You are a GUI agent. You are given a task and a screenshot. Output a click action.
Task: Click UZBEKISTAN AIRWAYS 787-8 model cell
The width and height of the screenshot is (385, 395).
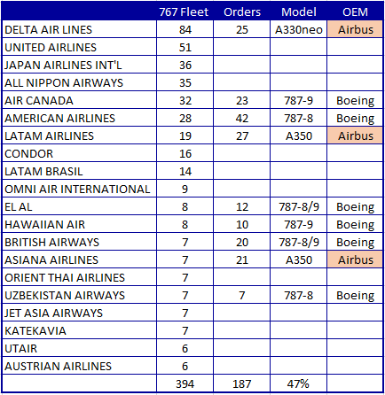(298, 295)
